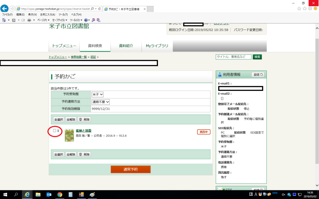Click the トップメニュー breadcrumb link

coord(58,57)
